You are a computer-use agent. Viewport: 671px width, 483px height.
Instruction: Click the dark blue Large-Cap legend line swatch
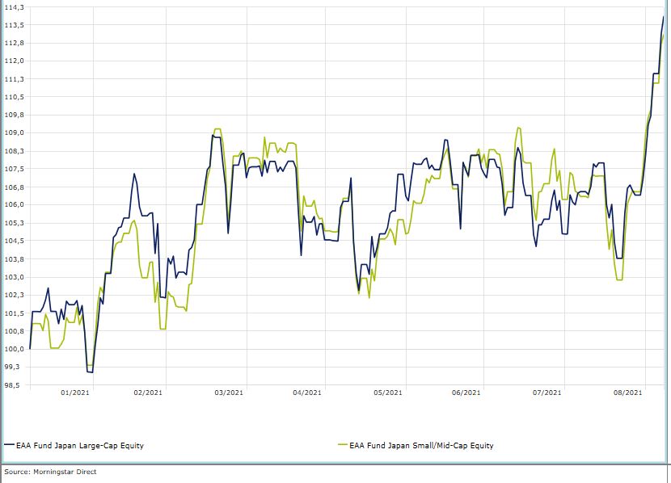pyautogui.click(x=9, y=445)
